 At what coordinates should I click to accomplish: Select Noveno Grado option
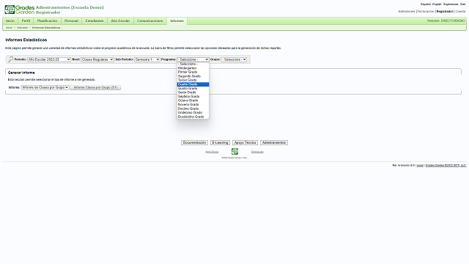[193, 104]
